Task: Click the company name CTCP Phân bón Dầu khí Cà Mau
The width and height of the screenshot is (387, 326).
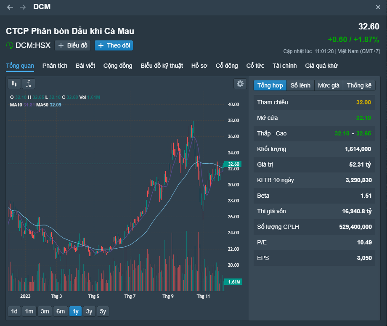Action: [x=70, y=31]
